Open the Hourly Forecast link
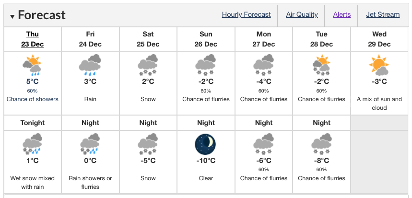 point(246,14)
